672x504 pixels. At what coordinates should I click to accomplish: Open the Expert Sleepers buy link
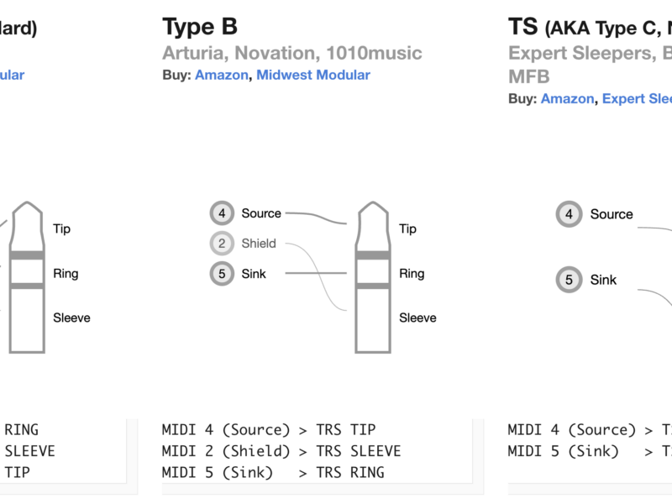pos(637,98)
